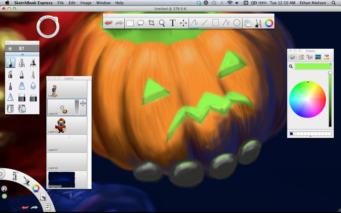
Task: Select the Airbrush tool in brush palette
Action: pyautogui.click(x=22, y=63)
